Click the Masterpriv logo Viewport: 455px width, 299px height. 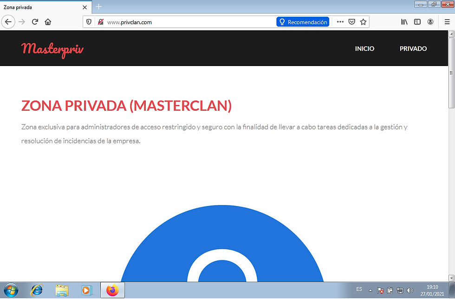click(52, 50)
